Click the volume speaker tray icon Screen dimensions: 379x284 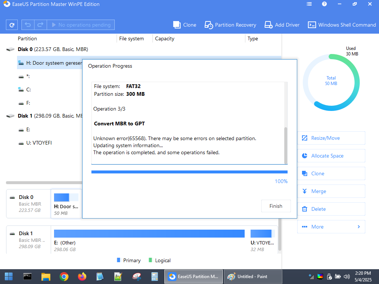tap(347, 277)
